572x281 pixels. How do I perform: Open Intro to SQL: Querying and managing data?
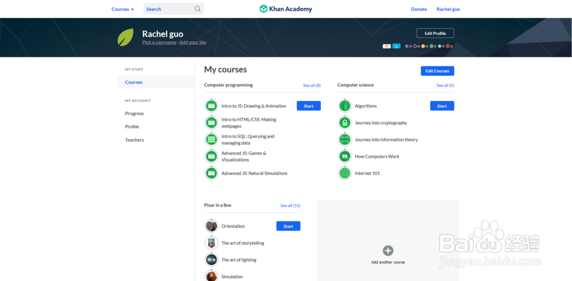coord(248,140)
